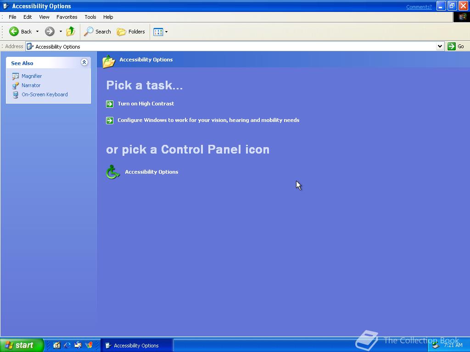Click the title bar window icon

[6, 6]
